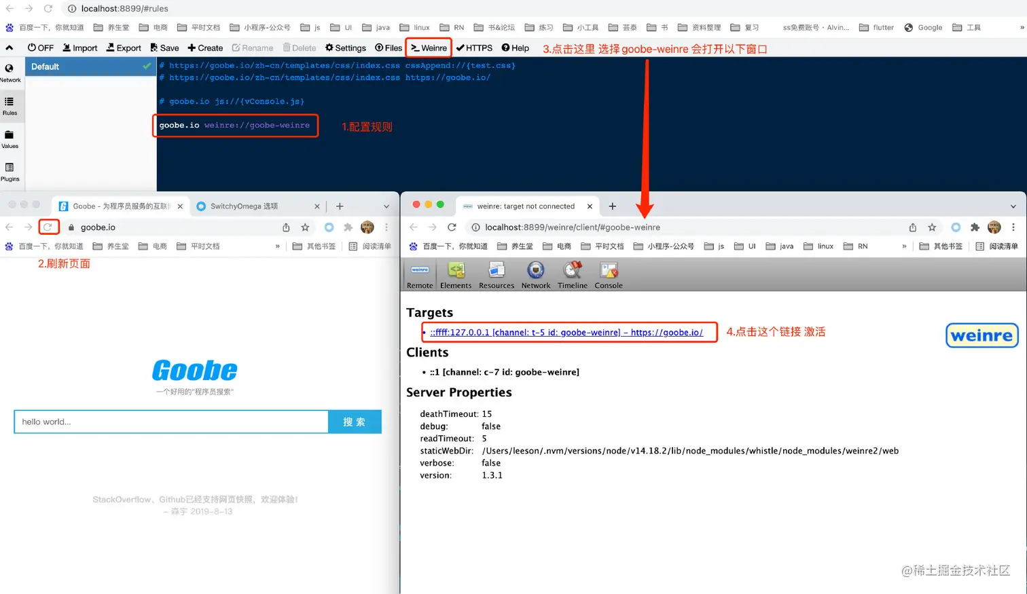Open the Weinre menu
1027x594 pixels.
click(429, 48)
